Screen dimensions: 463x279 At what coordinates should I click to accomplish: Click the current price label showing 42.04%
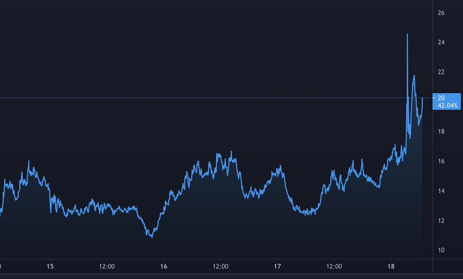pyautogui.click(x=447, y=101)
